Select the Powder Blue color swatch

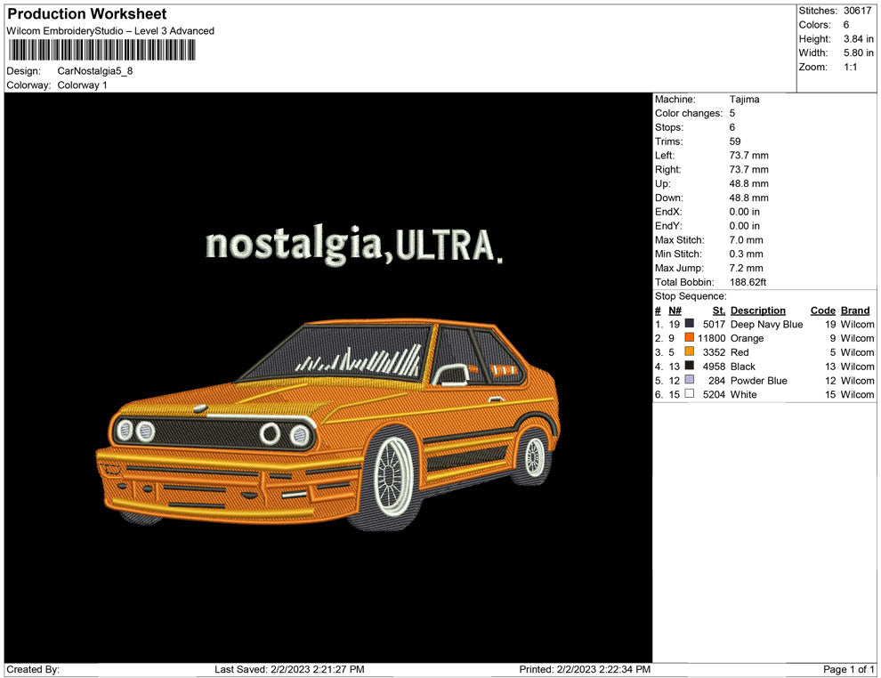pyautogui.click(x=690, y=381)
